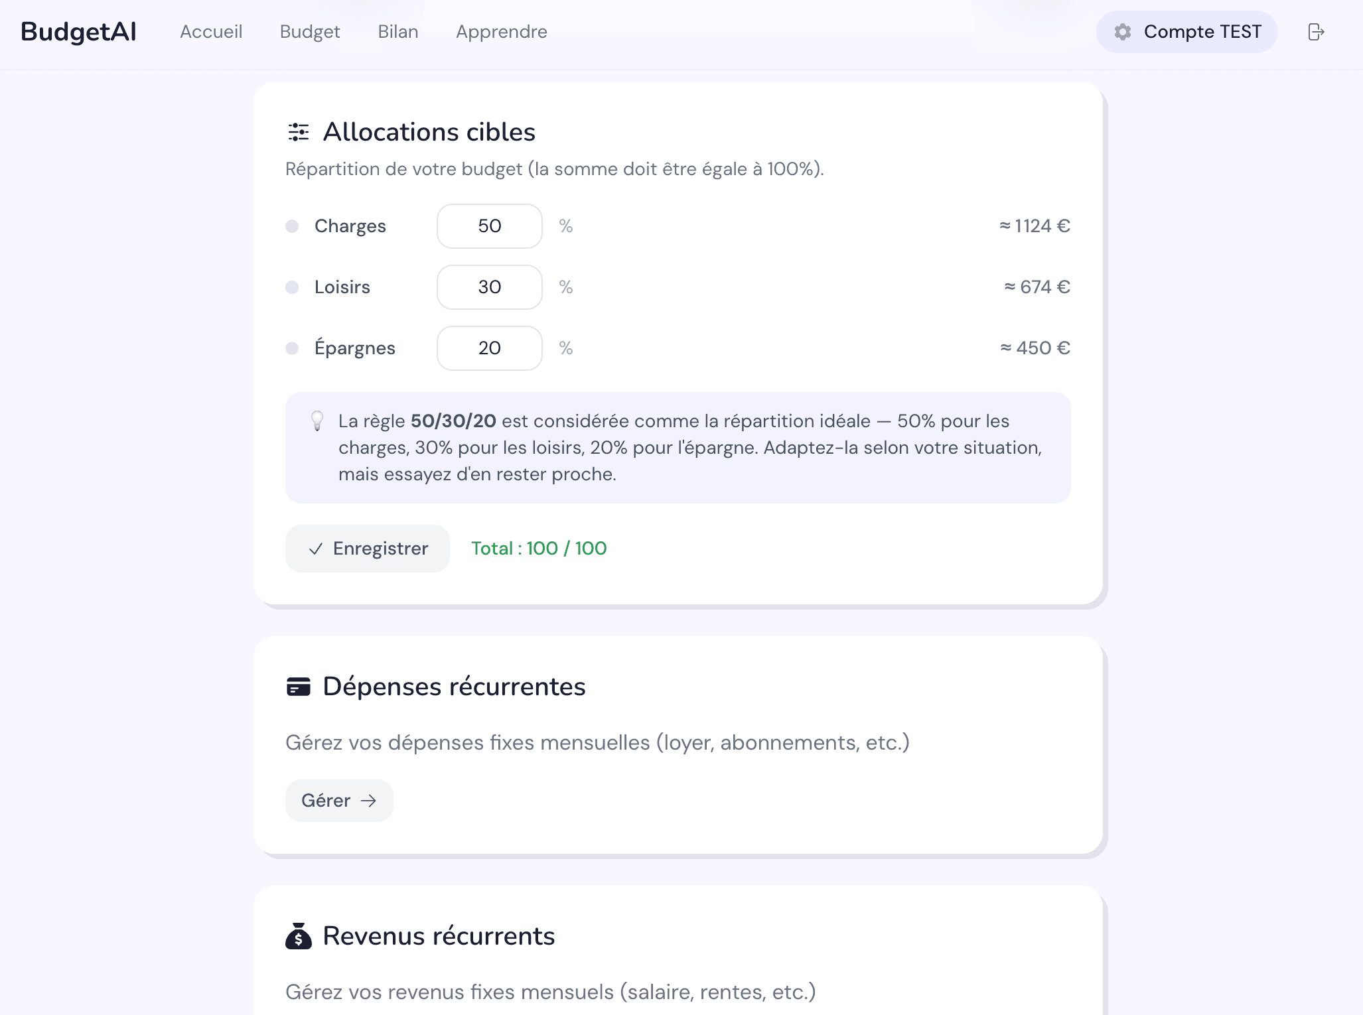Select the color dot beside Épargnes
The height and width of the screenshot is (1015, 1363).
[292, 348]
